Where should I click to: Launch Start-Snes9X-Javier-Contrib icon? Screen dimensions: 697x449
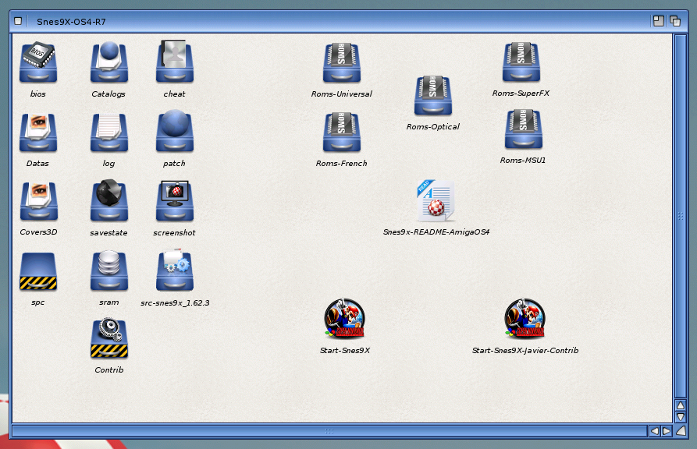tap(525, 319)
